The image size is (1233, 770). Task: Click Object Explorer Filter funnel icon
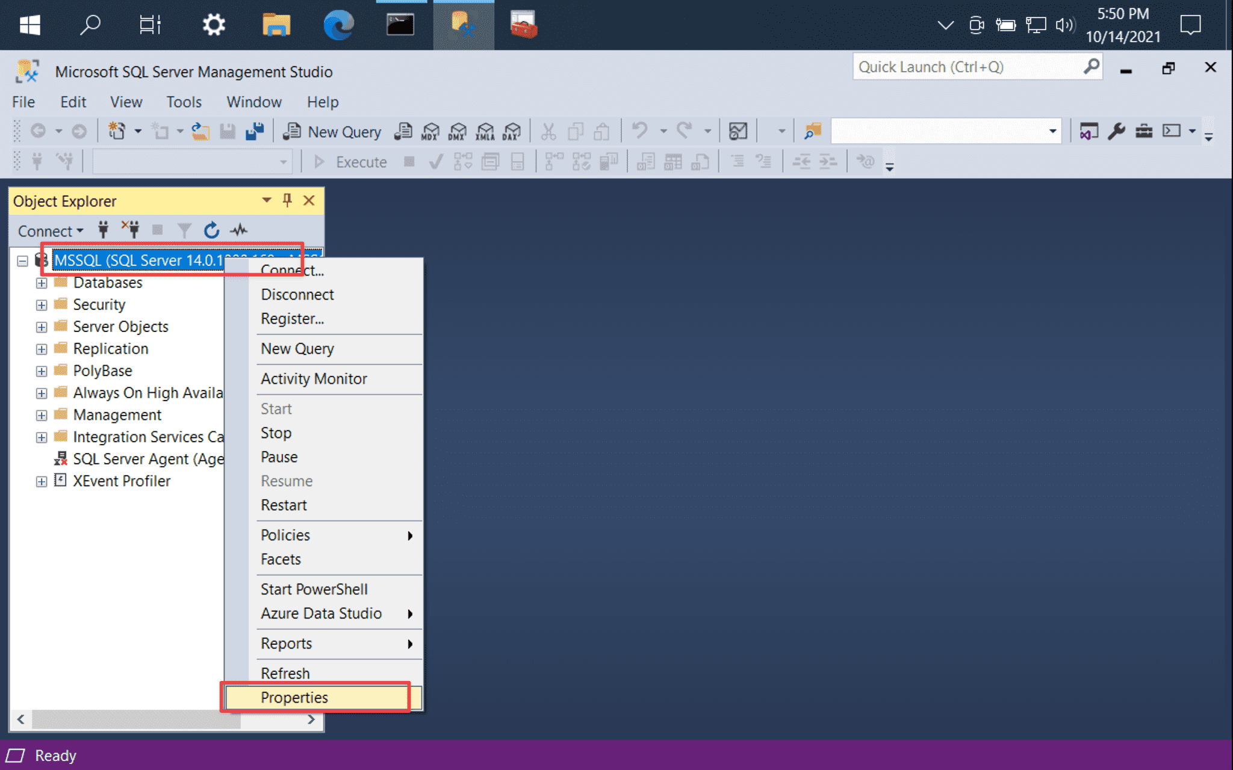coord(184,230)
